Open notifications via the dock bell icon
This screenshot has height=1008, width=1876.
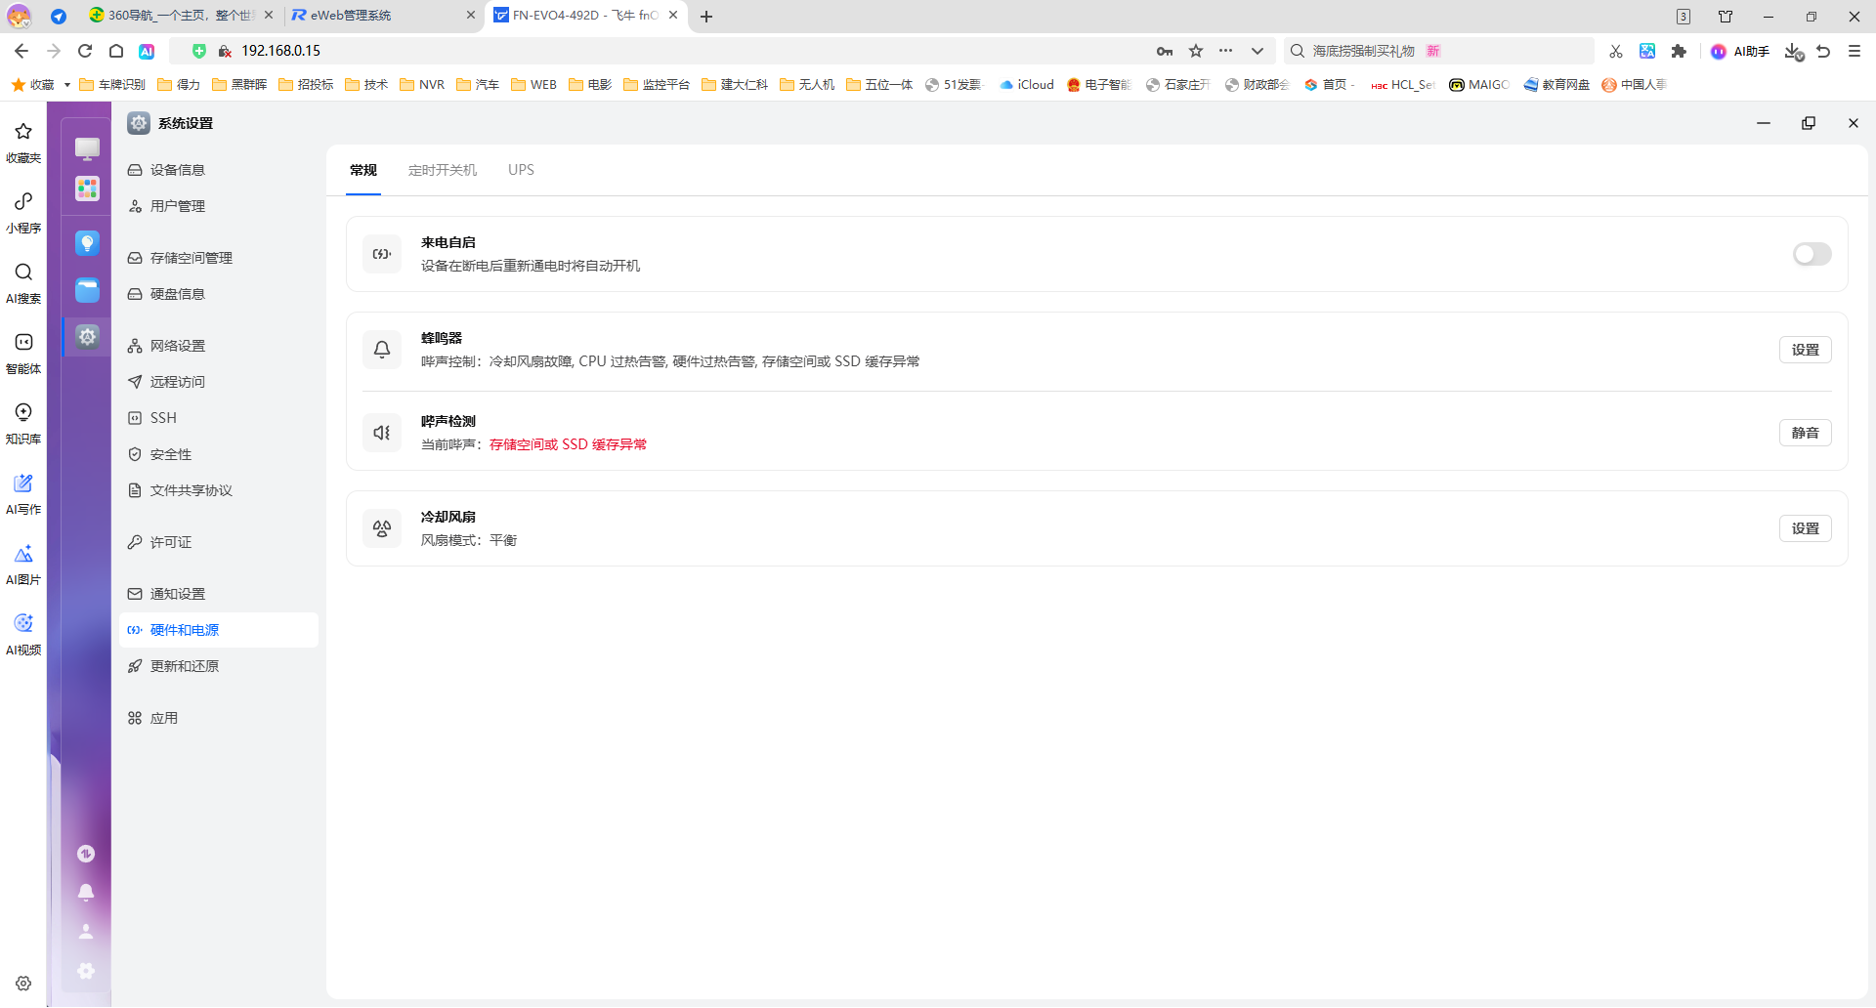[85, 893]
